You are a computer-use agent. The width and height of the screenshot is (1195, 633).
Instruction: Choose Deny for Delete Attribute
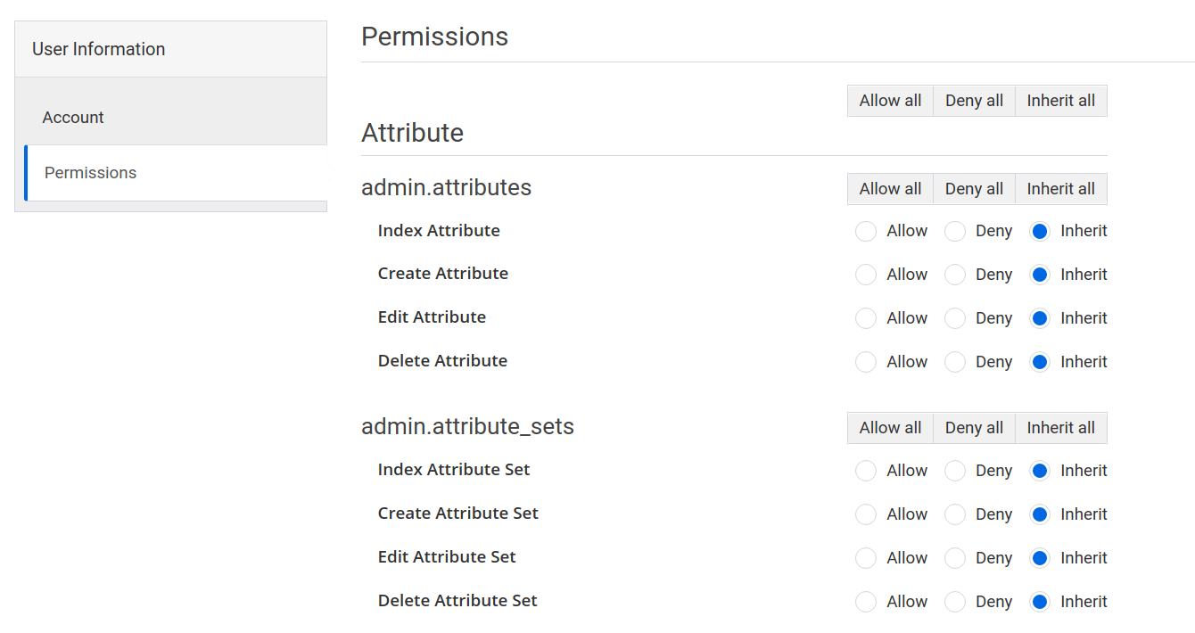954,362
